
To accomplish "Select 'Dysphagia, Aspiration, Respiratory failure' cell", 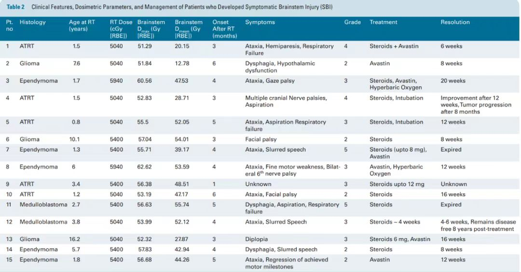I will (292, 208).
